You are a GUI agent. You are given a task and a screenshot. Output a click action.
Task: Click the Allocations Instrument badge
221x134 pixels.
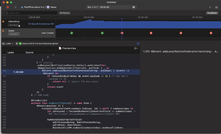pos(14,25)
